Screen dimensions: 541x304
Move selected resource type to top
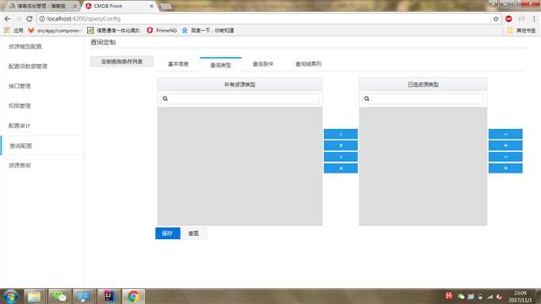(x=505, y=146)
